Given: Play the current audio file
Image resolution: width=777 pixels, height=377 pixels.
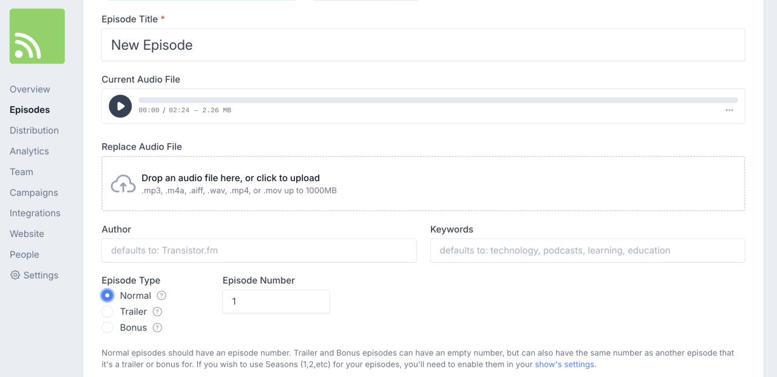Looking at the screenshot, I should click(120, 106).
